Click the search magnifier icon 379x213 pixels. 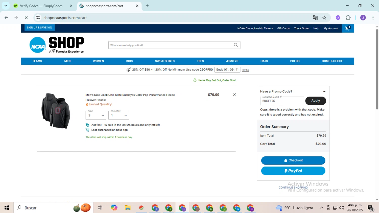tap(236, 45)
